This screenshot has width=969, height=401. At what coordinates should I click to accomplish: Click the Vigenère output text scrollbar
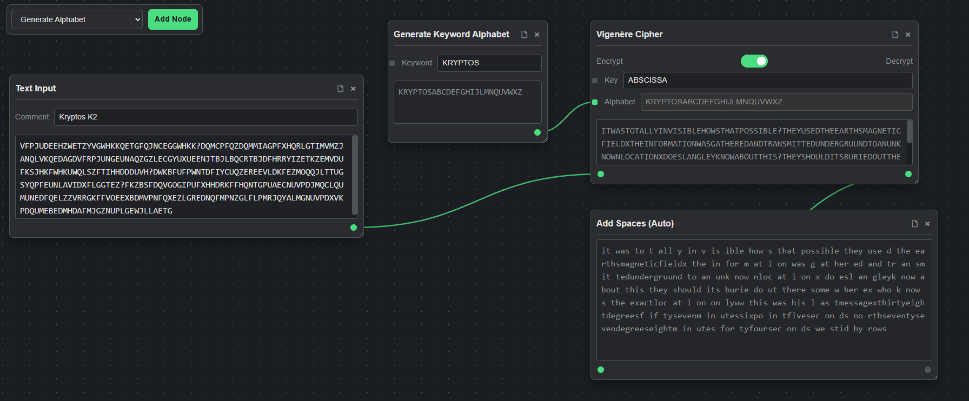click(910, 132)
